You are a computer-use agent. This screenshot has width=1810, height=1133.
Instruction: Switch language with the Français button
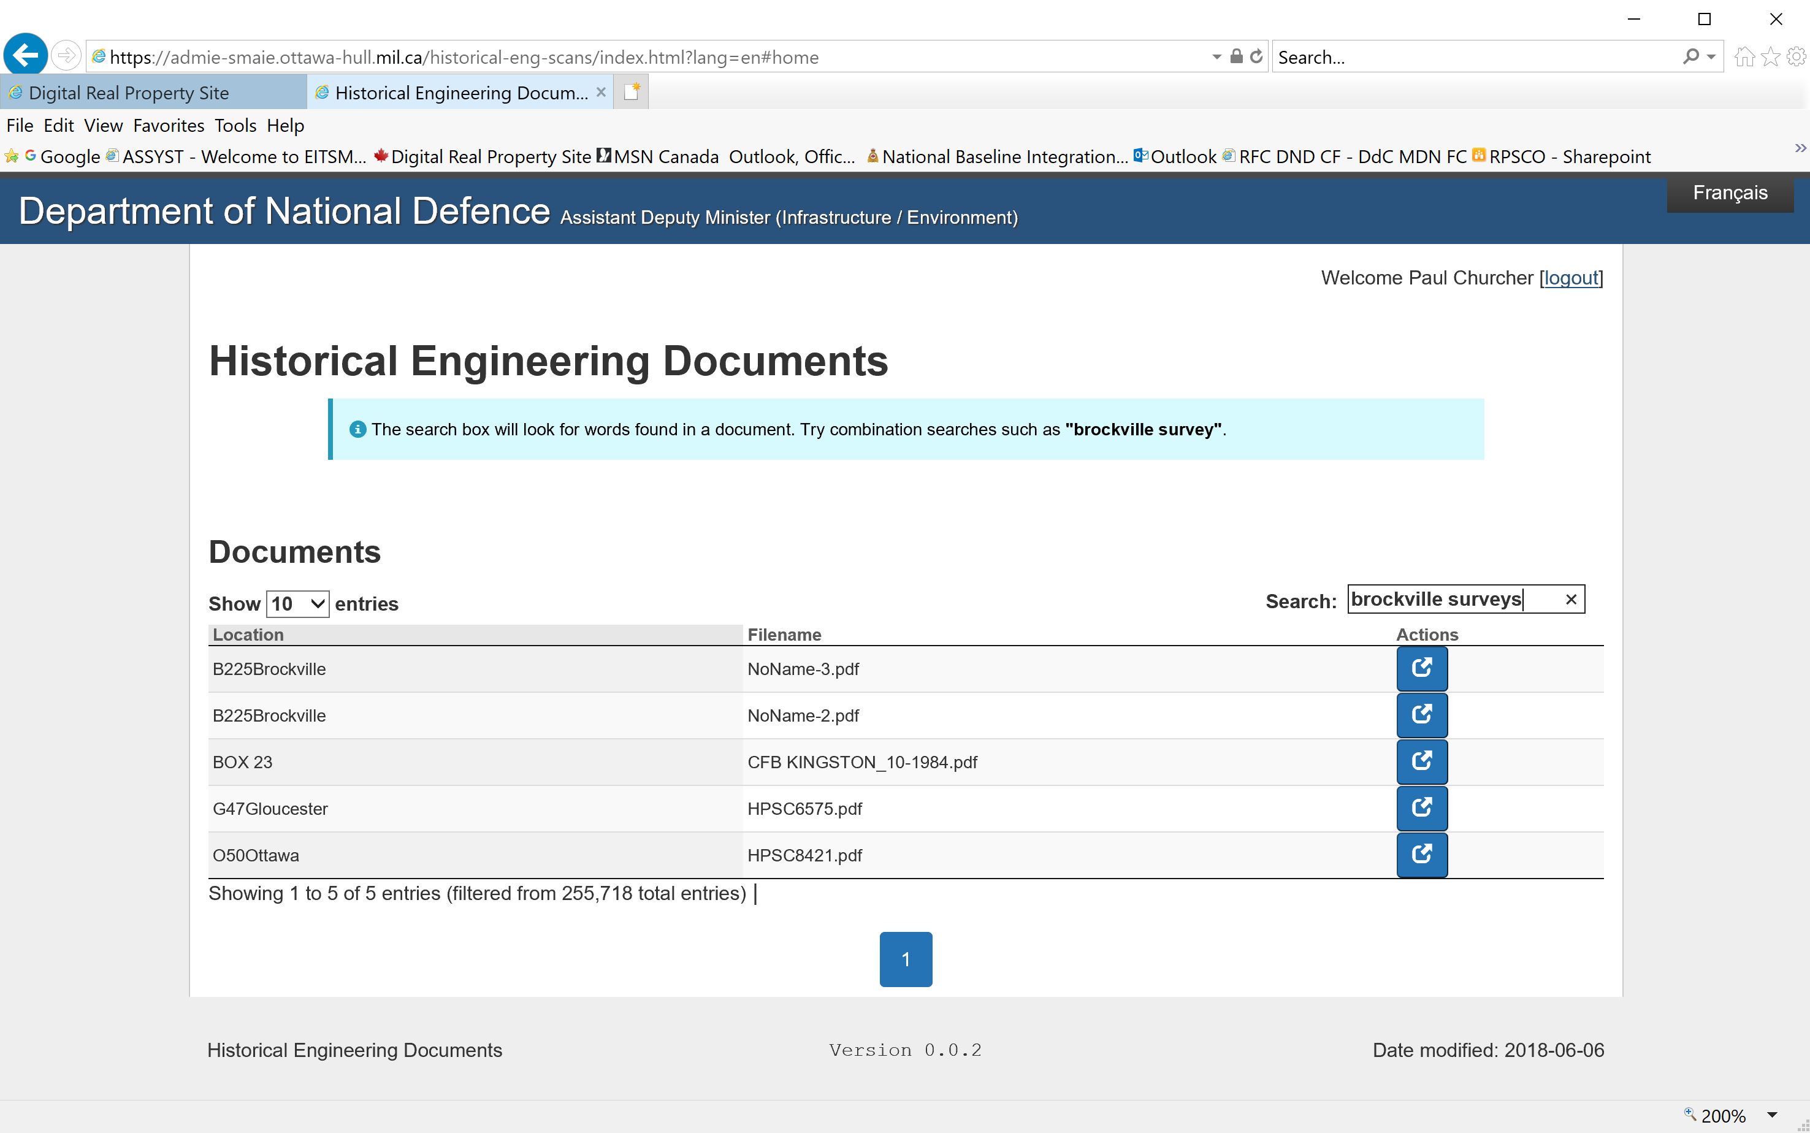tap(1729, 193)
